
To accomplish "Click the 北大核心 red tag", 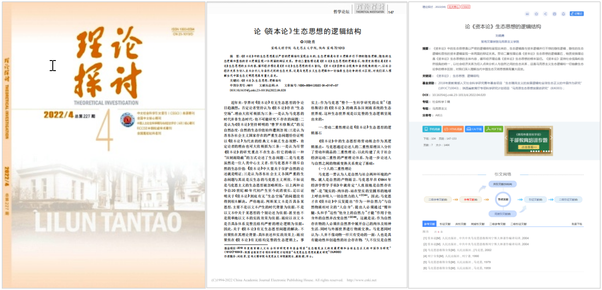I will pos(454,7).
